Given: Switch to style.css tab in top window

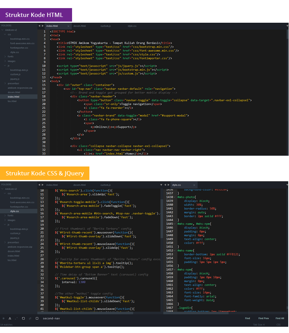Looking at the screenshot, I should (x=132, y=26).
